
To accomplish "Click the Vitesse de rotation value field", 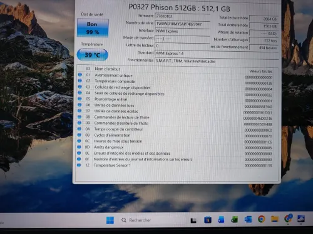I will (264, 33).
